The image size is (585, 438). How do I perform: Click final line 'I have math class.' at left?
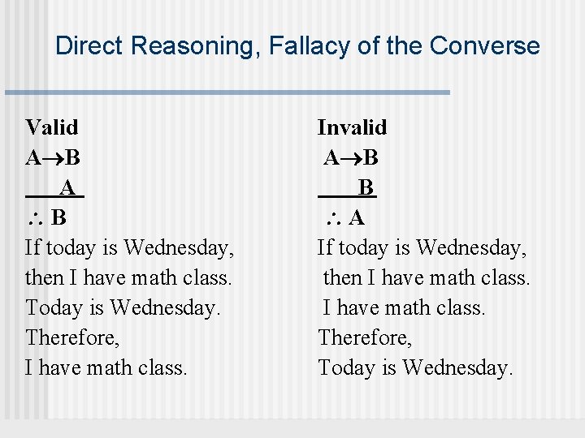coord(106,368)
